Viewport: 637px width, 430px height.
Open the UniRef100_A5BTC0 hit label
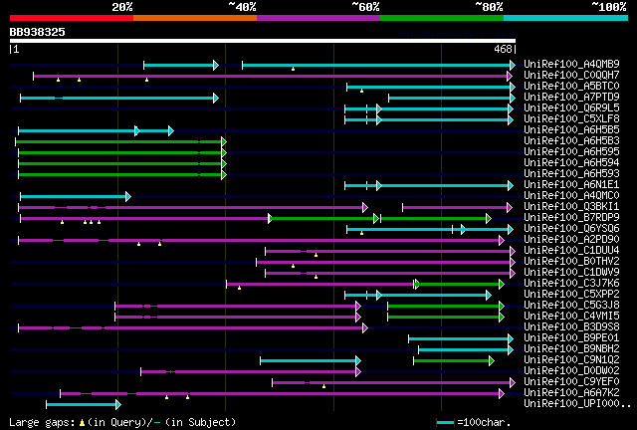pyautogui.click(x=571, y=86)
